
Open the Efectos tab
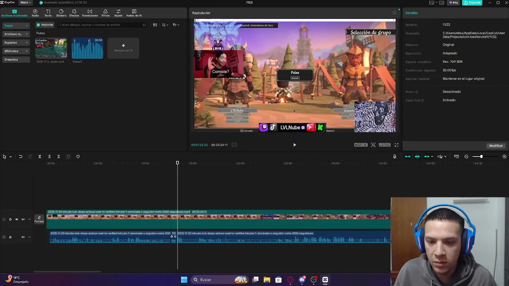point(74,13)
